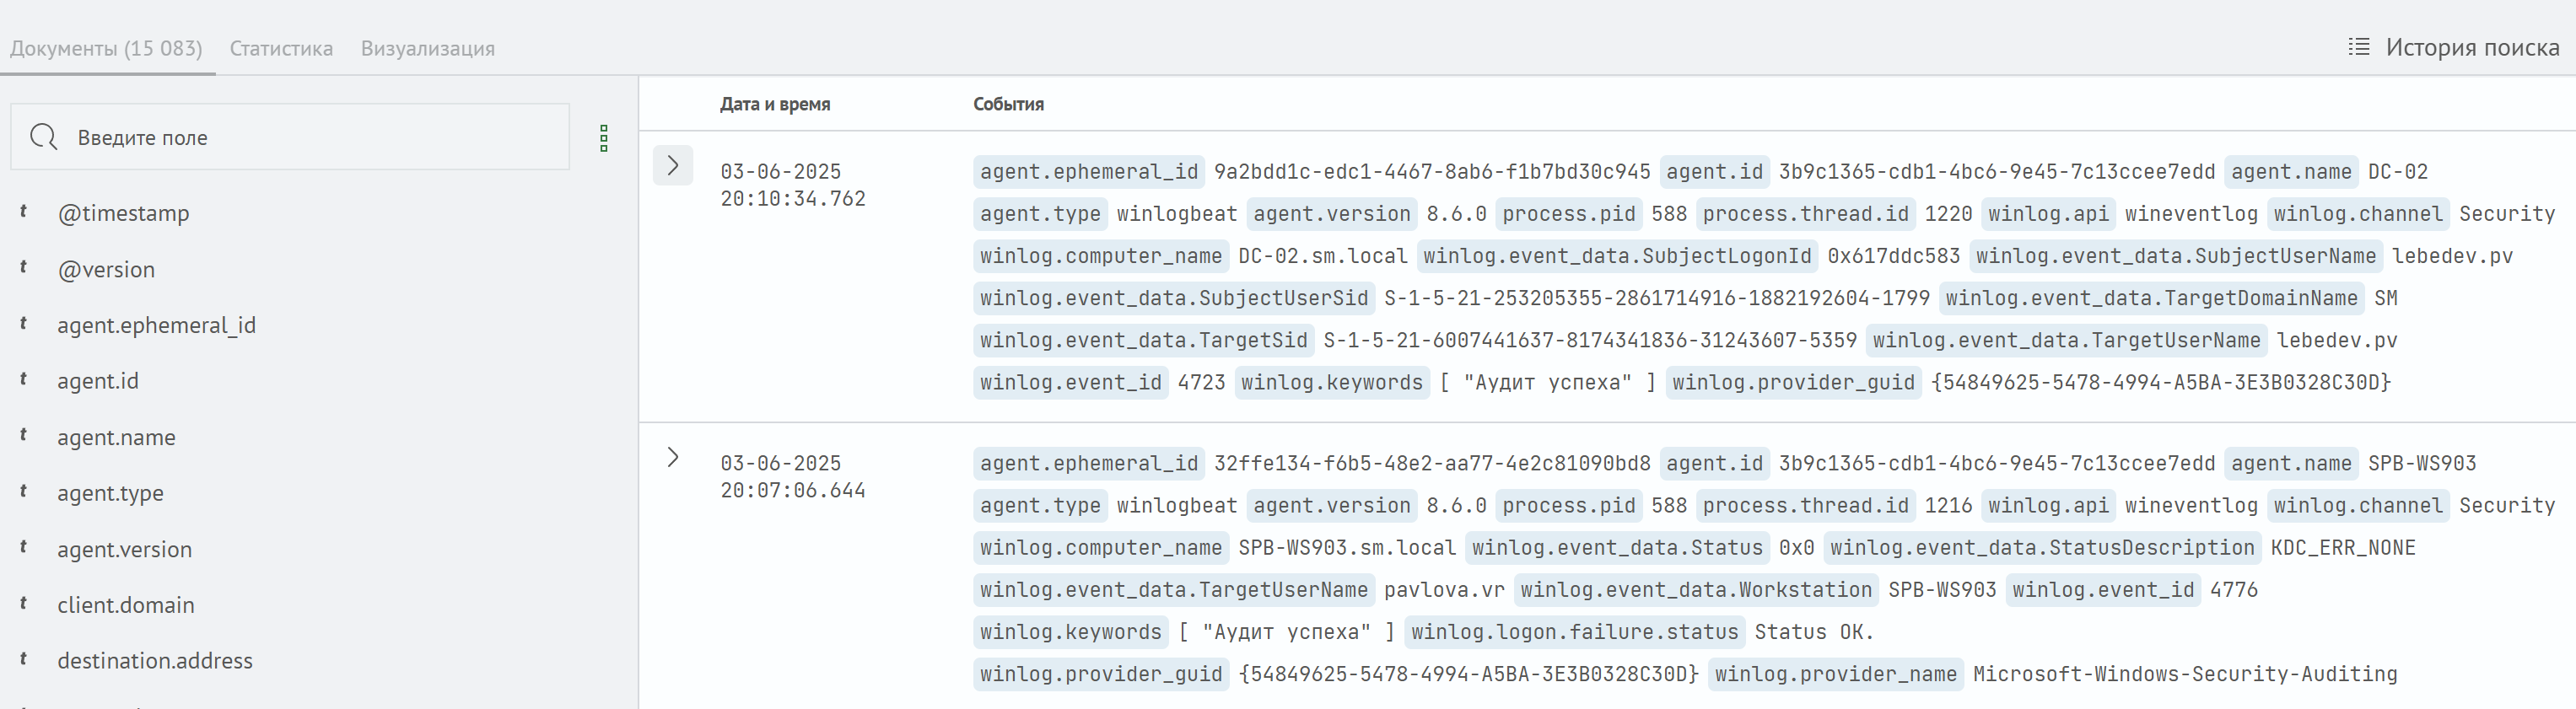
Task: Click the type icon beside agent.name field
Action: click(23, 436)
